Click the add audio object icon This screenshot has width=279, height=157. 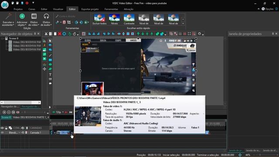[x=44, y=54]
